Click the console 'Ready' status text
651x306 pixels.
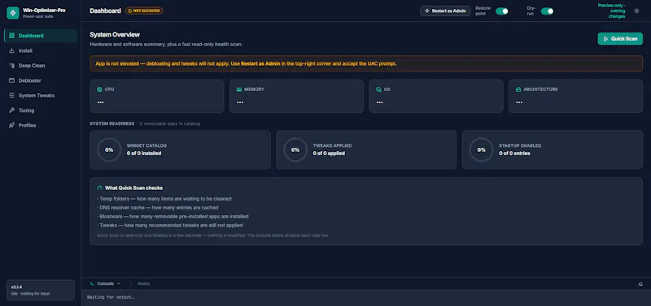tap(144, 283)
